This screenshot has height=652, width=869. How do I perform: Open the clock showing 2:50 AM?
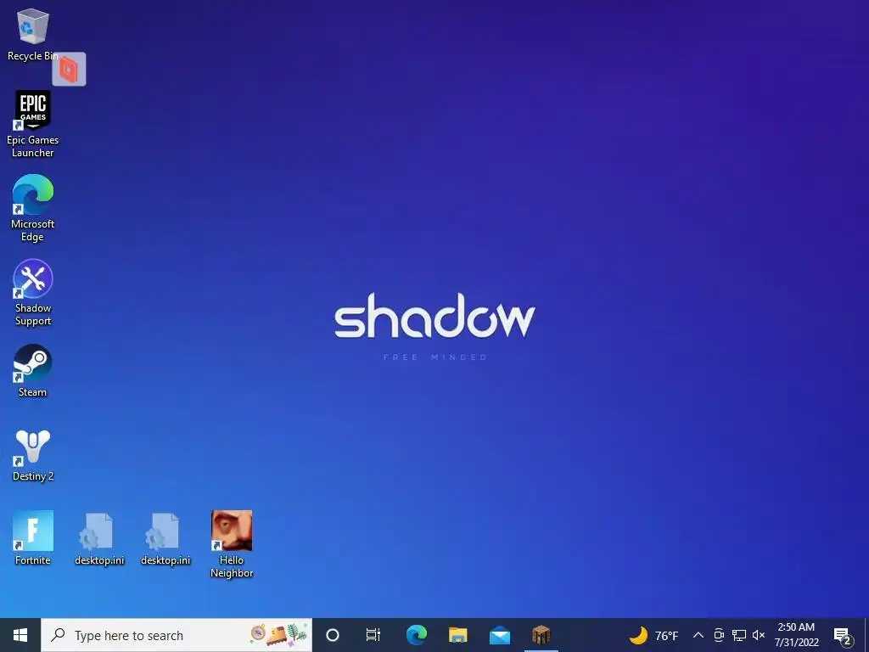[796, 635]
